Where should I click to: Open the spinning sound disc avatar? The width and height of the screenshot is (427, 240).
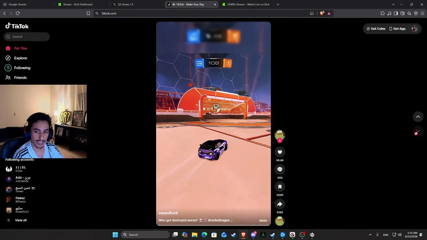280,221
